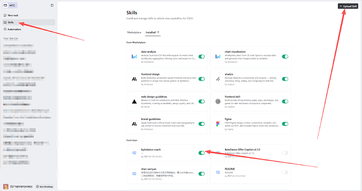362x191 pixels.
Task: Open the README skill title
Action: (230, 169)
